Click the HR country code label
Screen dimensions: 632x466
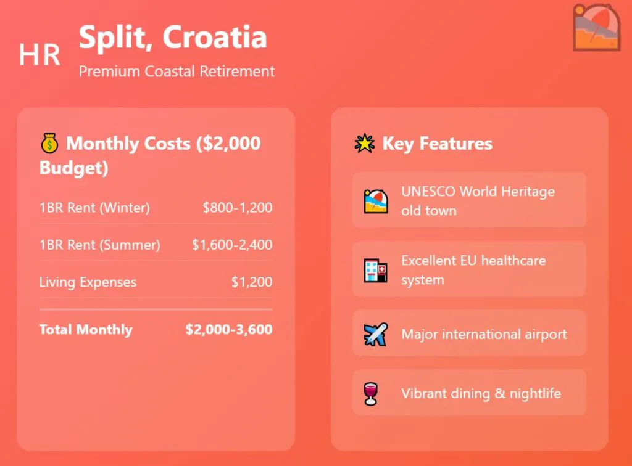coord(39,55)
